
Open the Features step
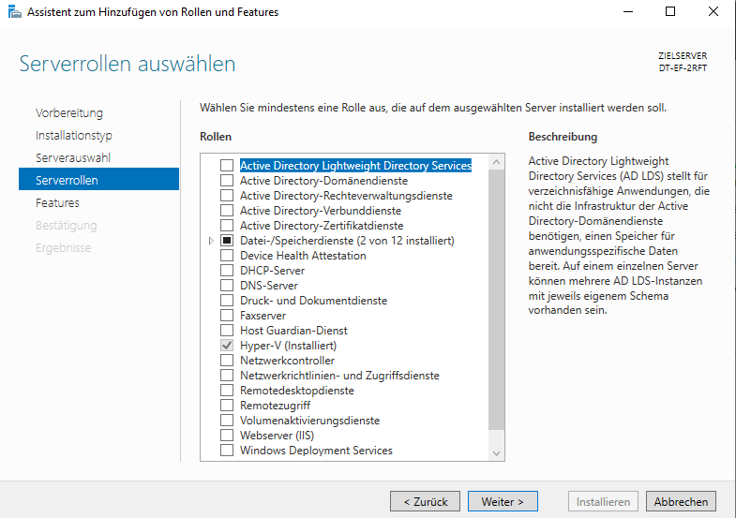click(x=57, y=203)
